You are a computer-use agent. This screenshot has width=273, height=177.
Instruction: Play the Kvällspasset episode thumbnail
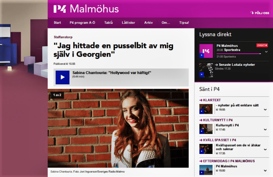(206, 149)
